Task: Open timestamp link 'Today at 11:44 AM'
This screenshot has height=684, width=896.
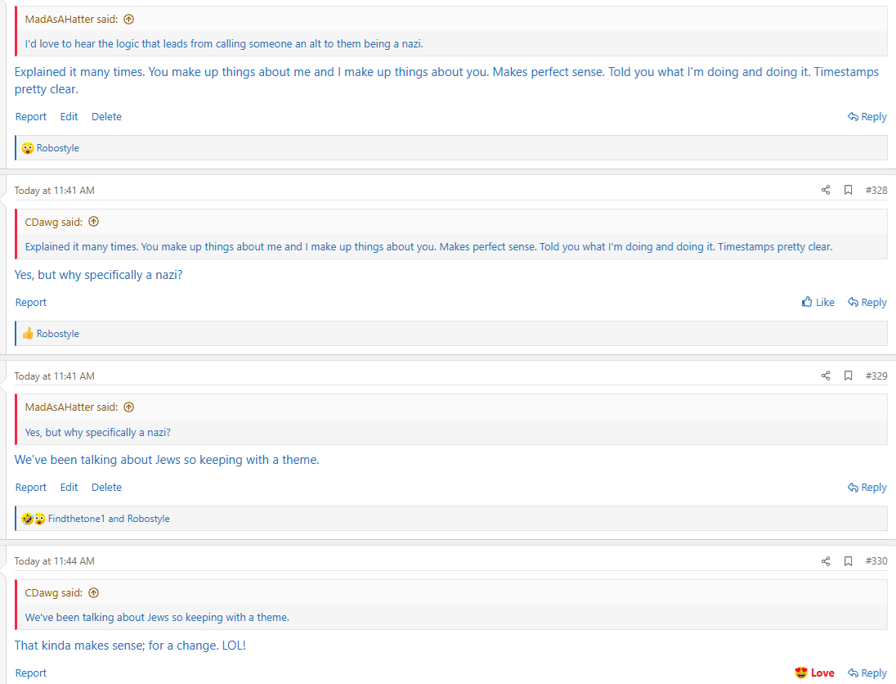Action: tap(54, 561)
